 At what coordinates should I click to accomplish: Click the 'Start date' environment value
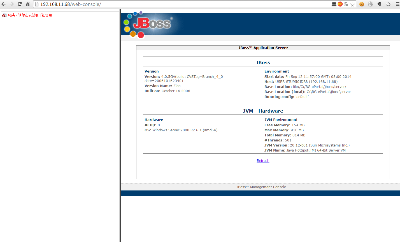tap(308, 77)
